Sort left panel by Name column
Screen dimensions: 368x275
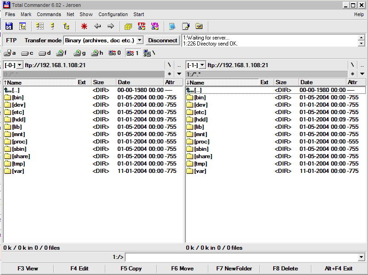40,82
